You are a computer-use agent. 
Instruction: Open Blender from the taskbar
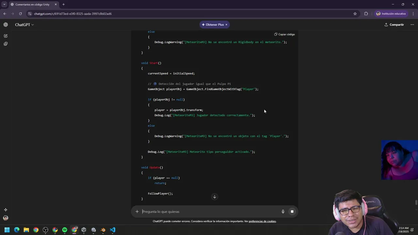click(x=103, y=230)
